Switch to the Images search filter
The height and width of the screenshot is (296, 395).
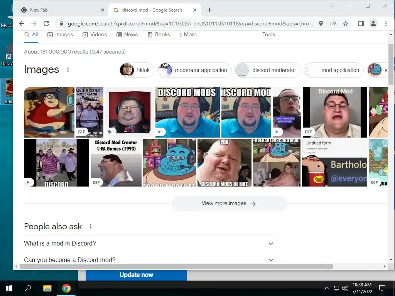click(60, 34)
